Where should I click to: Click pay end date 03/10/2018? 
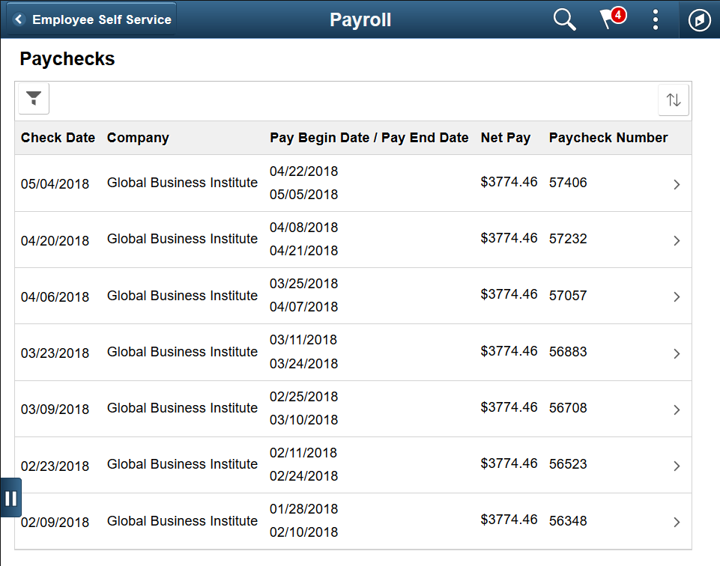304,420
